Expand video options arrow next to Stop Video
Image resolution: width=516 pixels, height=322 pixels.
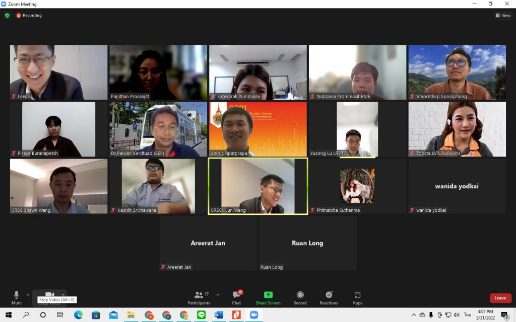click(x=63, y=295)
